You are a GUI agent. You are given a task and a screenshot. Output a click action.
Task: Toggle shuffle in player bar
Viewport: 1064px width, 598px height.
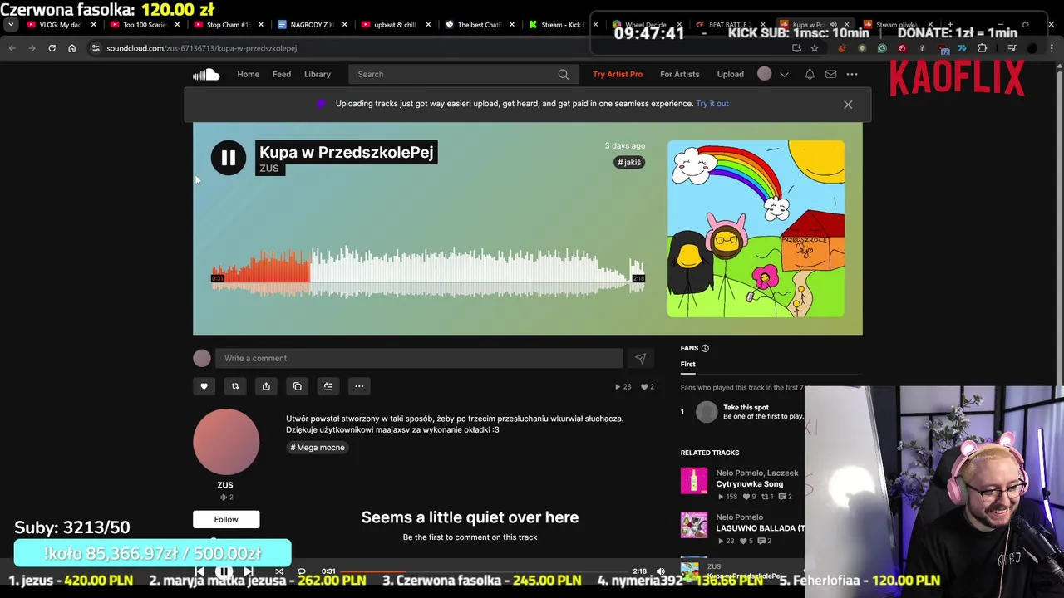(279, 571)
